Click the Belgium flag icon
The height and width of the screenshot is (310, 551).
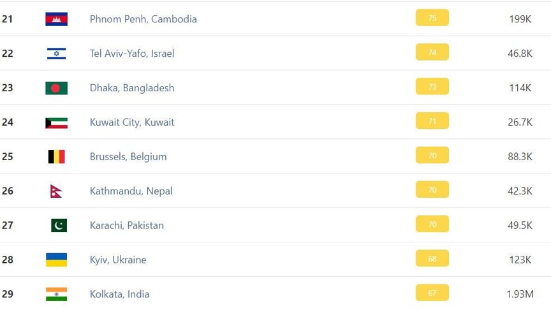[56, 156]
